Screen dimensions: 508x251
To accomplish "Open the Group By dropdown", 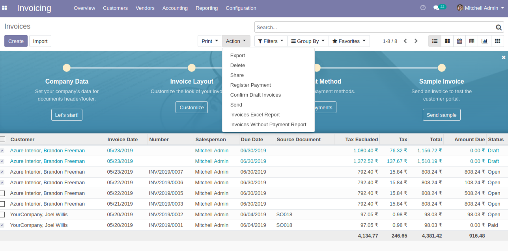I will 308,41.
